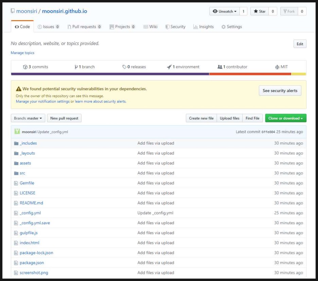Click the purple language bar segment
This screenshot has width=318, height=281.
point(110,74)
